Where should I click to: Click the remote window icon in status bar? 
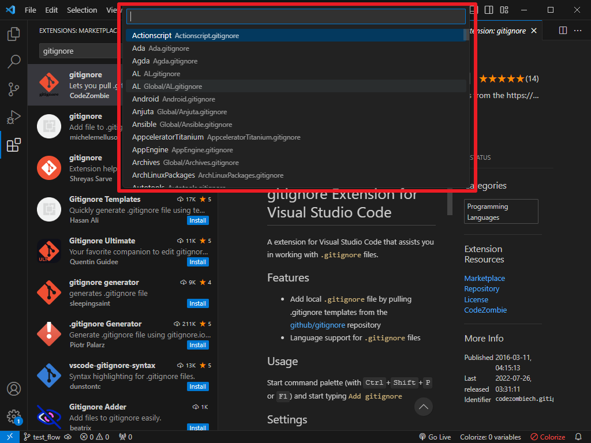[9, 437]
